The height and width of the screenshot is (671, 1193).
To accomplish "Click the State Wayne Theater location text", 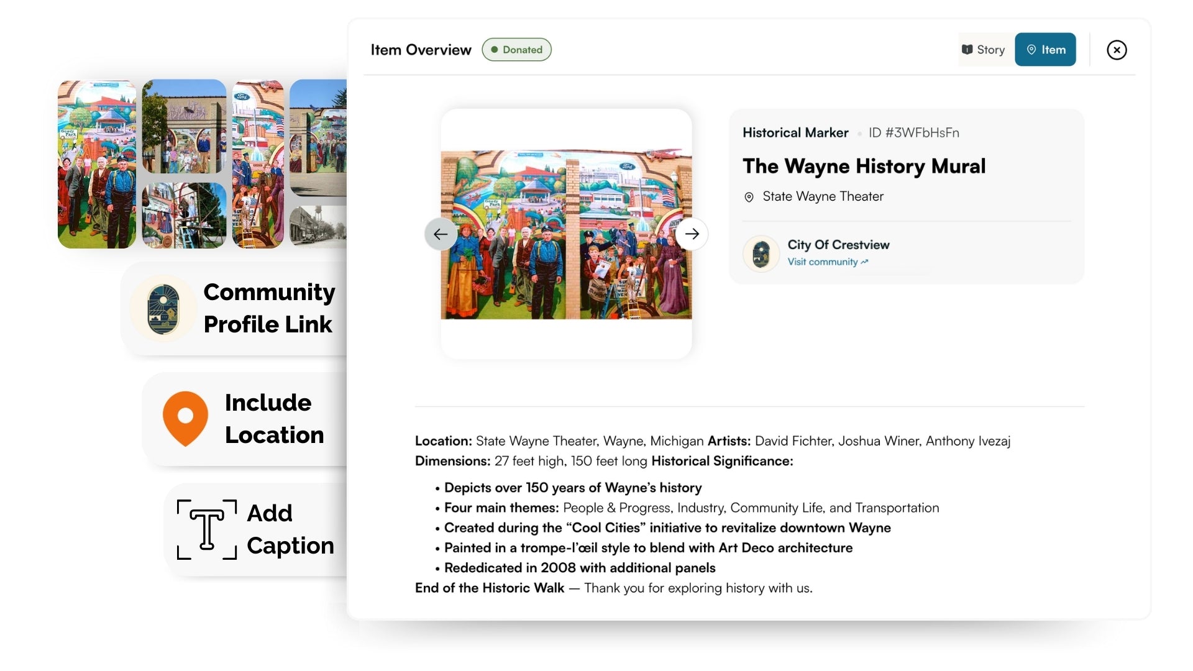I will point(823,197).
